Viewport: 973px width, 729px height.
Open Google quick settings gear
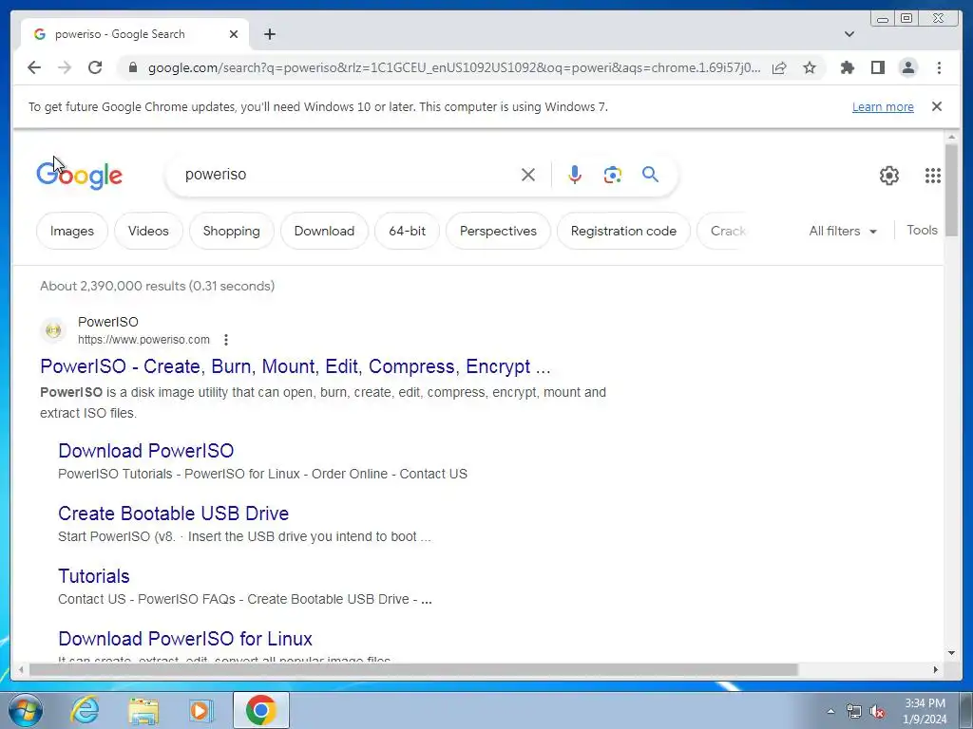[889, 176]
